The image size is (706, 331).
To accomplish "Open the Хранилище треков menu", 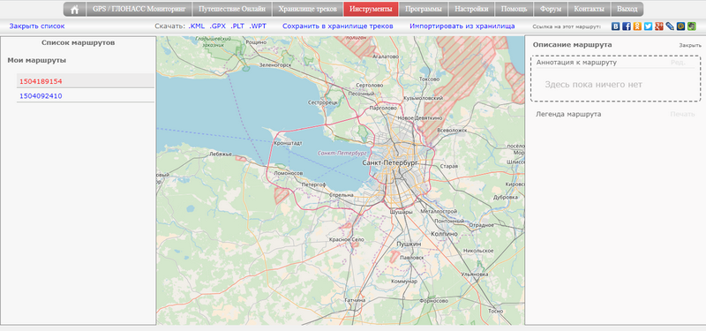I will 307,10.
